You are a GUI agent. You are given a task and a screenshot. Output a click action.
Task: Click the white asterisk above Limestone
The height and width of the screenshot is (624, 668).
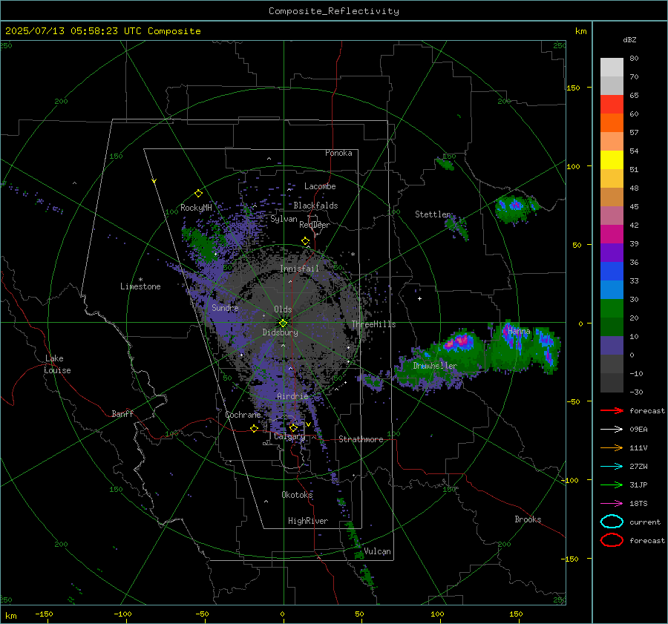pyautogui.click(x=140, y=280)
